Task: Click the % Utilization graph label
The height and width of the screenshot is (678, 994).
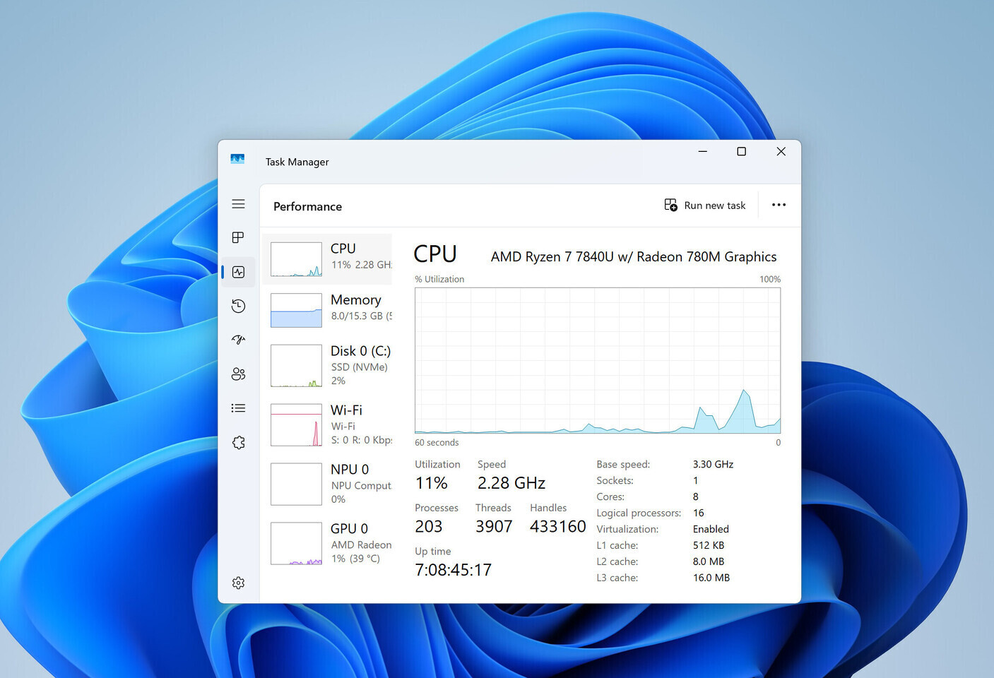Action: 439,279
